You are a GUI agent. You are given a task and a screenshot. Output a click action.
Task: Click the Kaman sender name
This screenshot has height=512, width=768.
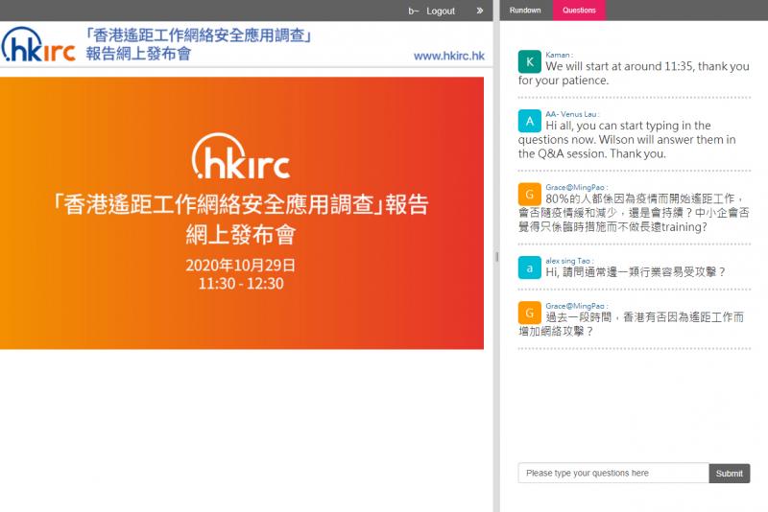tap(559, 55)
